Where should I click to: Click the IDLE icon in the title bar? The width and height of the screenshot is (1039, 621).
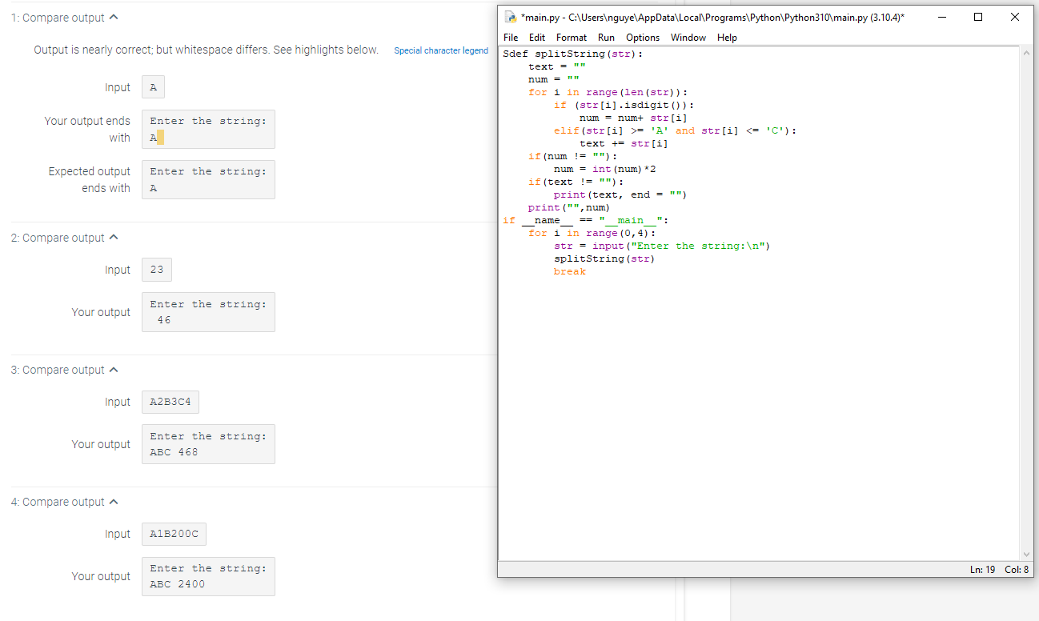(509, 15)
